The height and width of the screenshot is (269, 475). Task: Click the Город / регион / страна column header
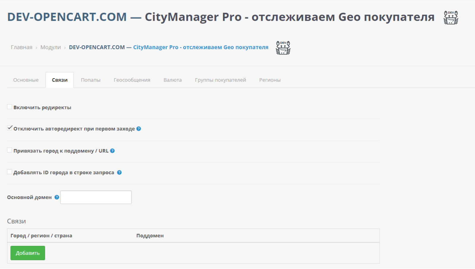tap(41, 236)
